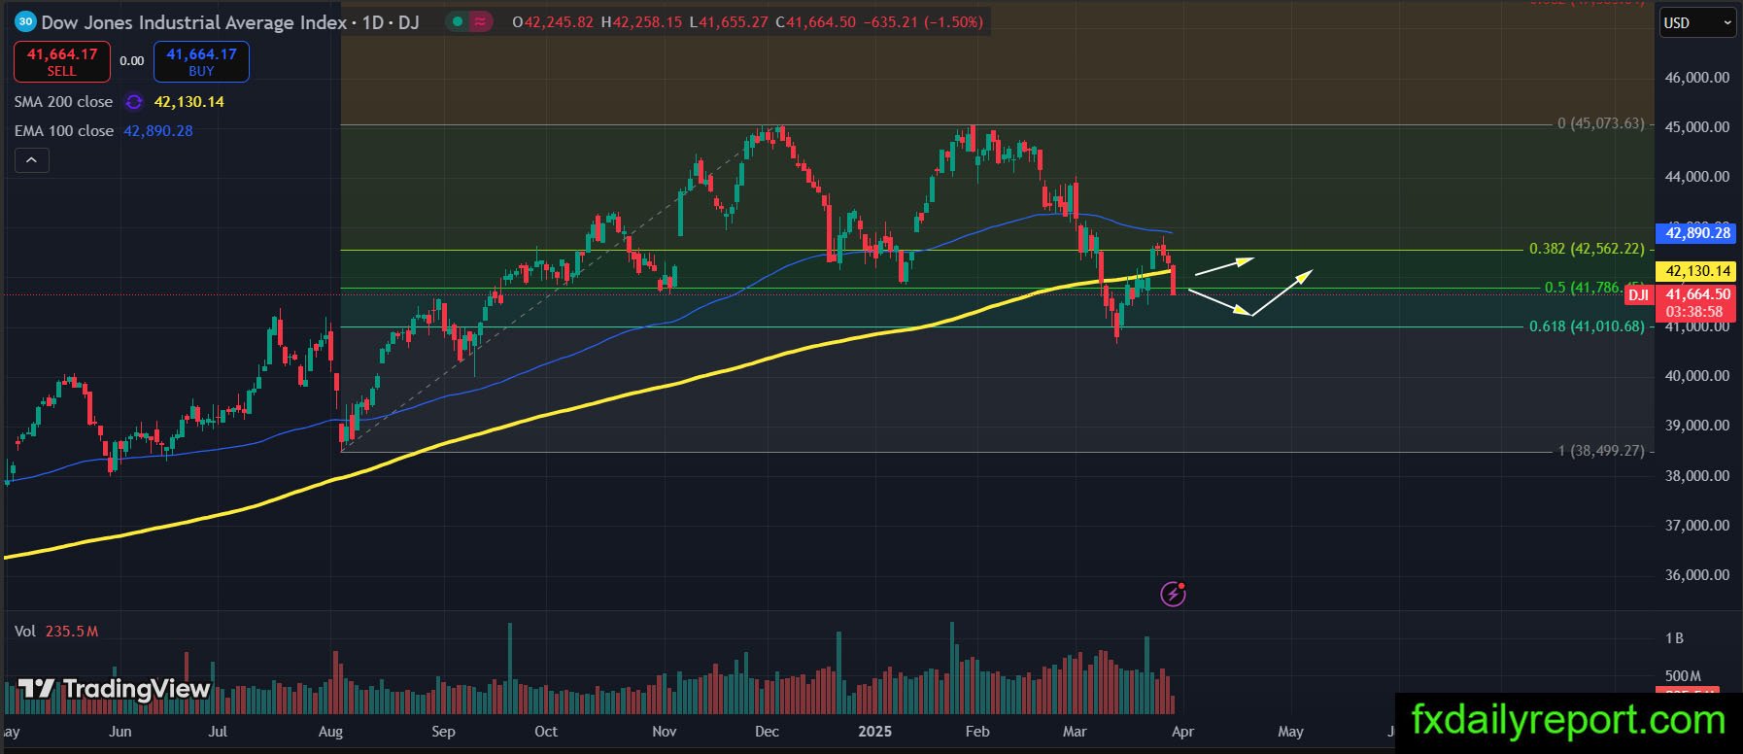Image resolution: width=1743 pixels, height=754 pixels.
Task: Click the SMA 200 value 42,130.14 in legend
Action: coord(189,102)
